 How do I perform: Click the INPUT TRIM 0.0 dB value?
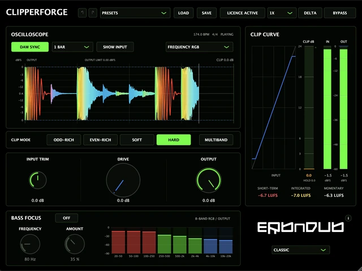pos(38,200)
